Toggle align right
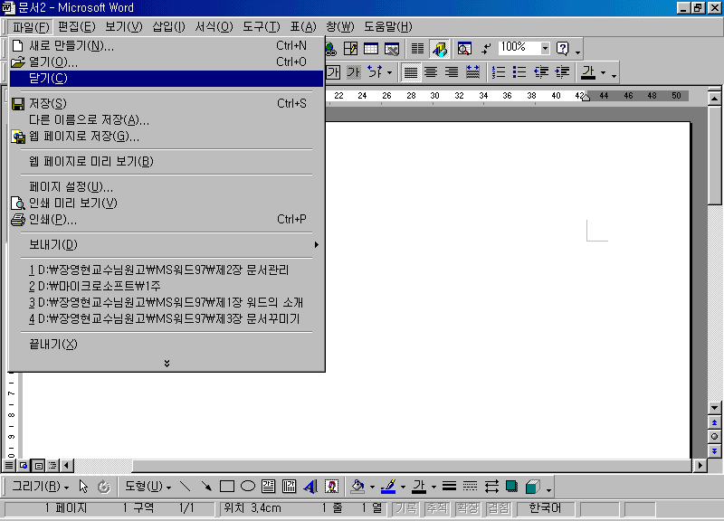This screenshot has height=521, width=724. [x=451, y=72]
